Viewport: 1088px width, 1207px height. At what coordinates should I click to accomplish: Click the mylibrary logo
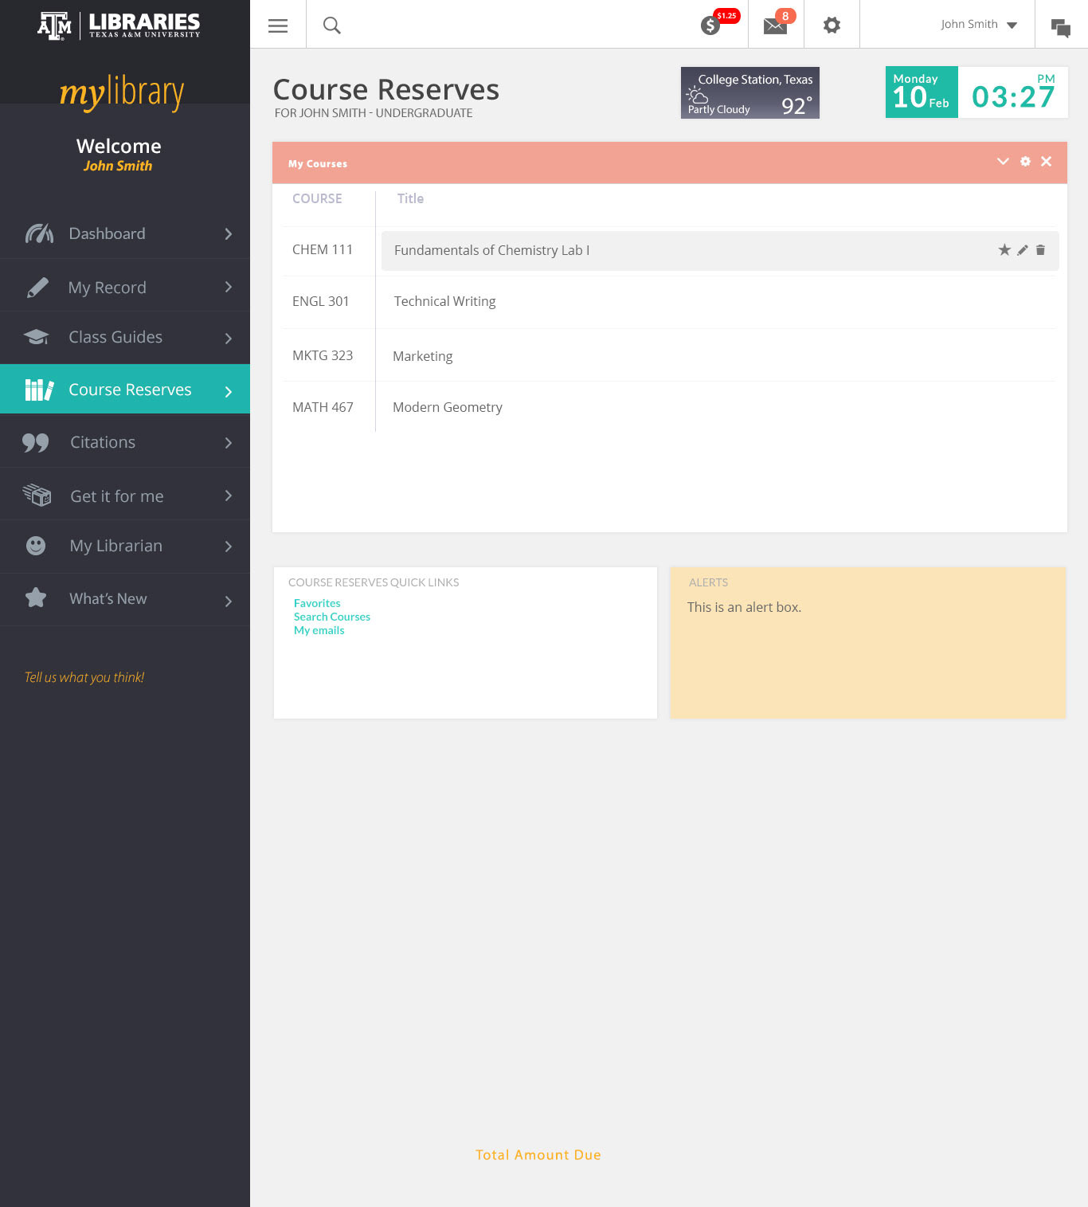pos(122,92)
